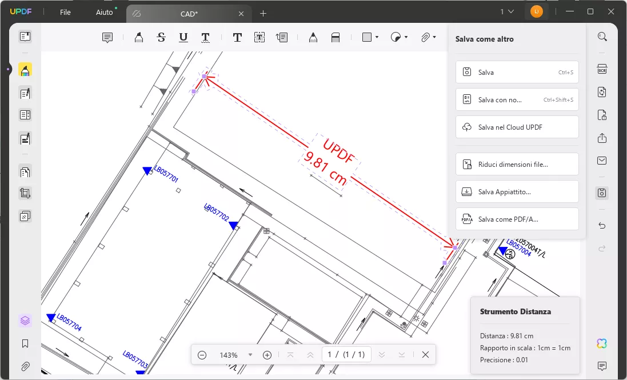627x380 pixels.
Task: Select the Sticky Note comment tool
Action: tap(107, 38)
